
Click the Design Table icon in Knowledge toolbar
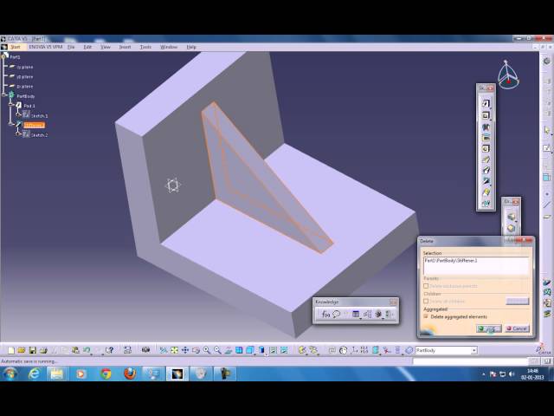coord(356,314)
